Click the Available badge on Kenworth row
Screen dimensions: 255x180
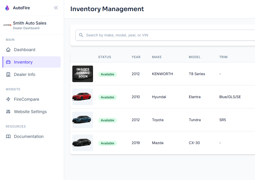[107, 74]
